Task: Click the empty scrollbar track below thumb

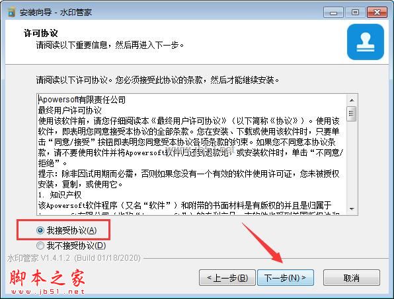Action: click(352, 162)
